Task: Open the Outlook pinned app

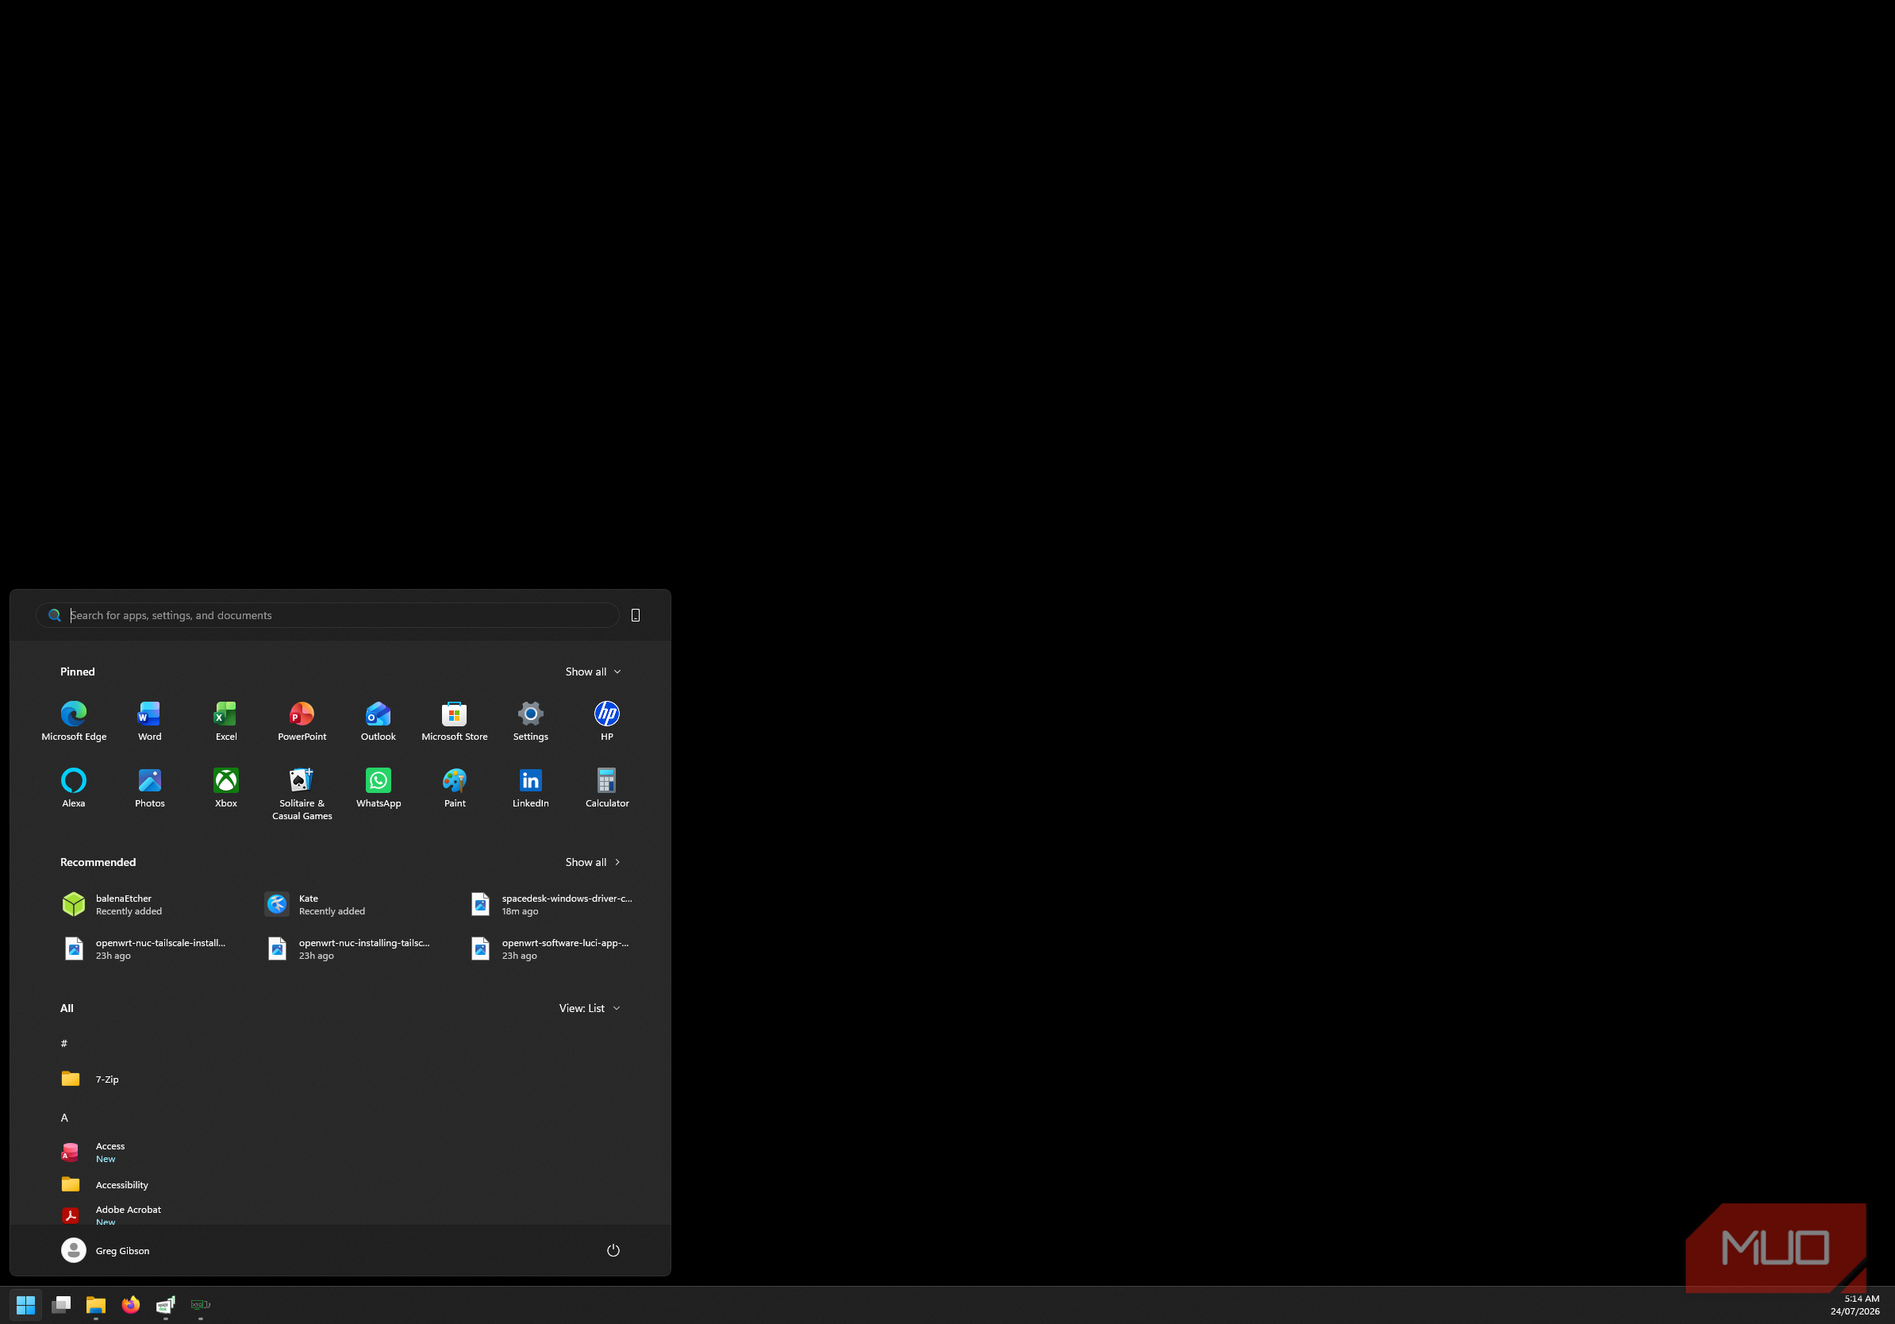Action: pos(378,721)
